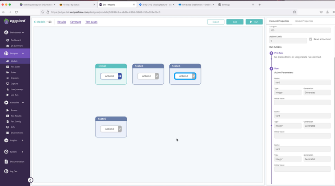Click the Action Limit input field

(288, 41)
